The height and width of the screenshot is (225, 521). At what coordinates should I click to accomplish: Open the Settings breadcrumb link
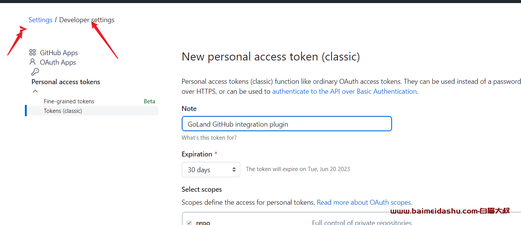pyautogui.click(x=40, y=20)
